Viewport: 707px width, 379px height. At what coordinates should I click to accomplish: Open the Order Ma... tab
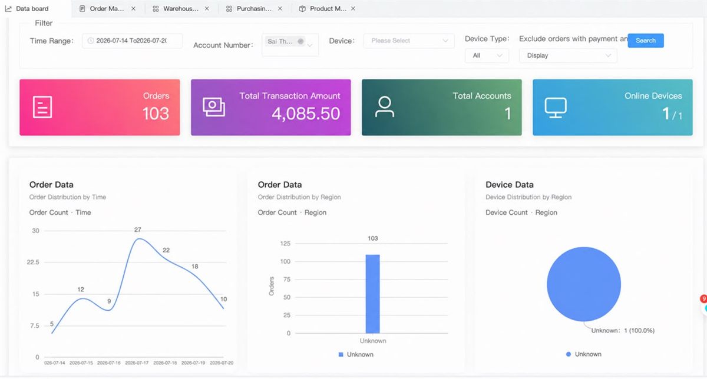(x=107, y=9)
